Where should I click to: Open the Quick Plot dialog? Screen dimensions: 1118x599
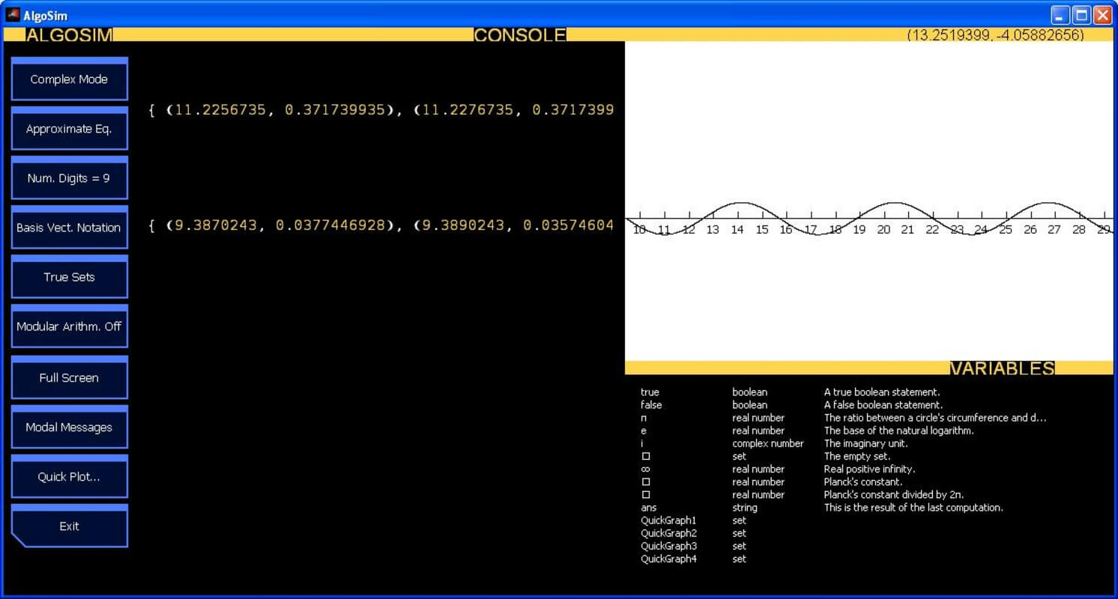point(69,477)
